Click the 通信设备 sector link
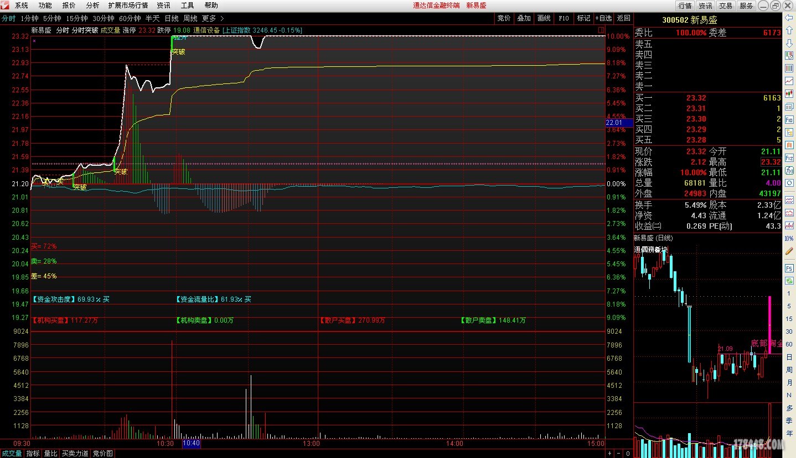This screenshot has height=458, width=796. pos(206,30)
